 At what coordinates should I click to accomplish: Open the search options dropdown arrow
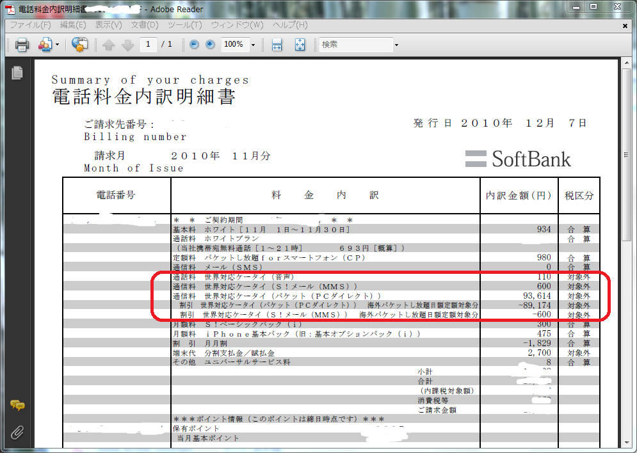(x=396, y=45)
